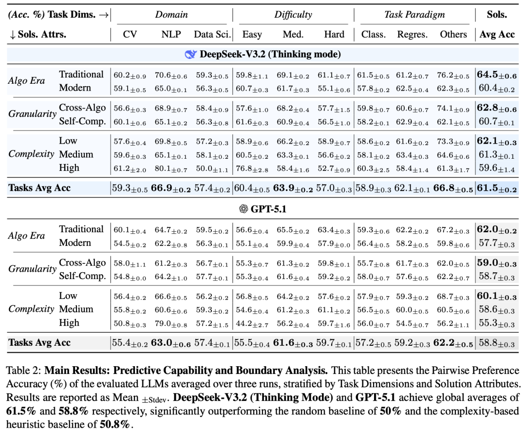Select the "CV" column header
The image size is (526, 431).
(x=130, y=34)
